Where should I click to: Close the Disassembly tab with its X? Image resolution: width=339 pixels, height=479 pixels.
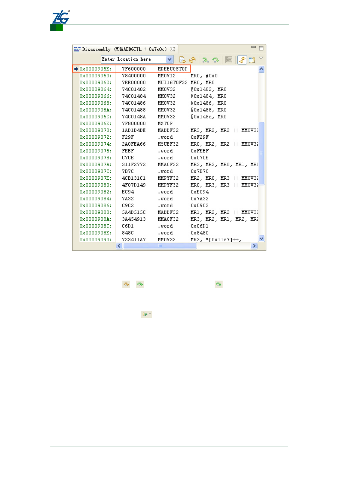point(172,49)
